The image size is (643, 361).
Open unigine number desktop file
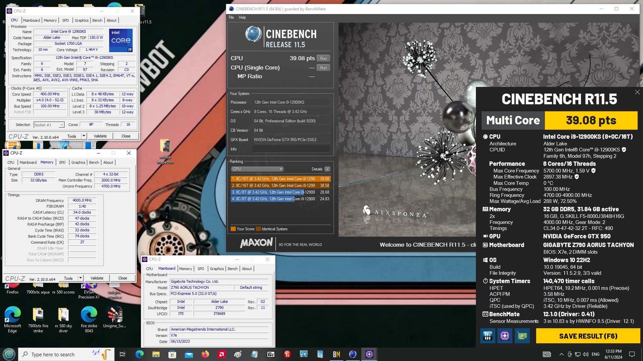point(115,290)
